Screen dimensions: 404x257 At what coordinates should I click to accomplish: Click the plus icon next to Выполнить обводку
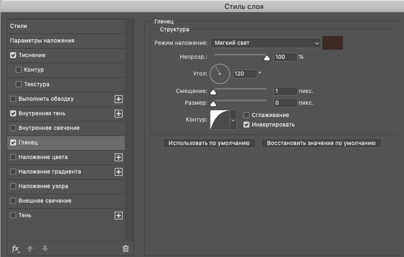click(119, 99)
